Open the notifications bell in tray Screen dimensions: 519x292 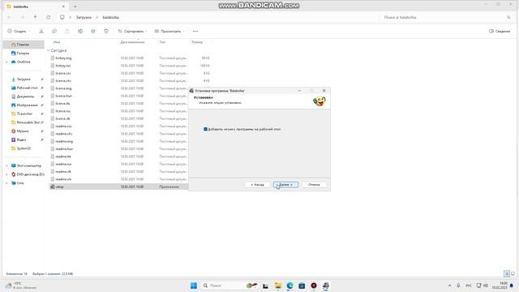[512, 286]
